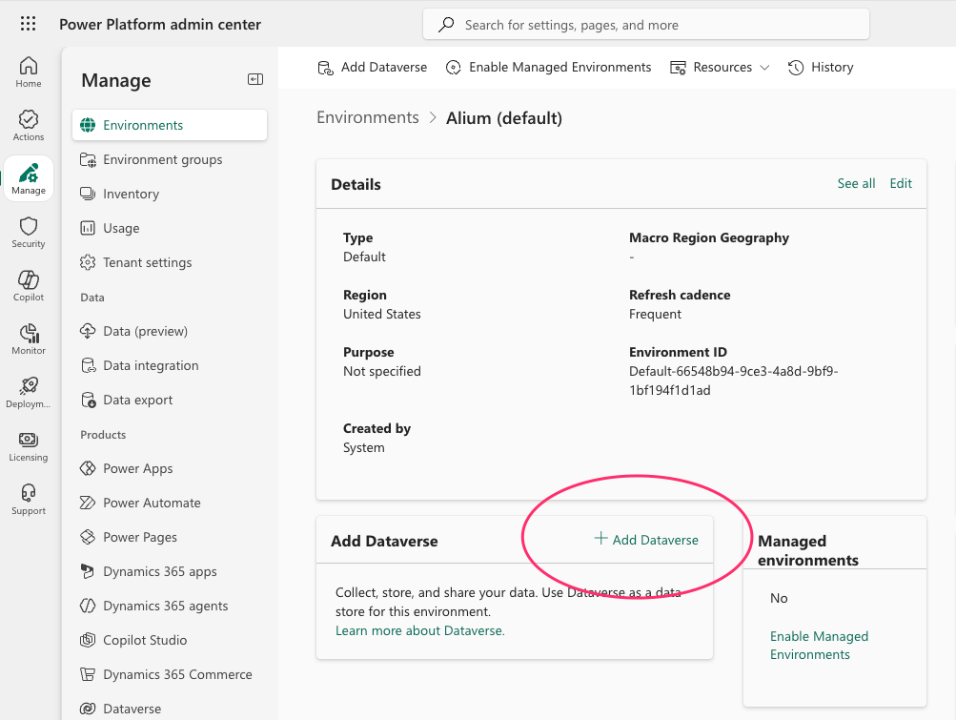Click the 'Not specified' purpose value
Screen dimensions: 956x720
tap(381, 372)
